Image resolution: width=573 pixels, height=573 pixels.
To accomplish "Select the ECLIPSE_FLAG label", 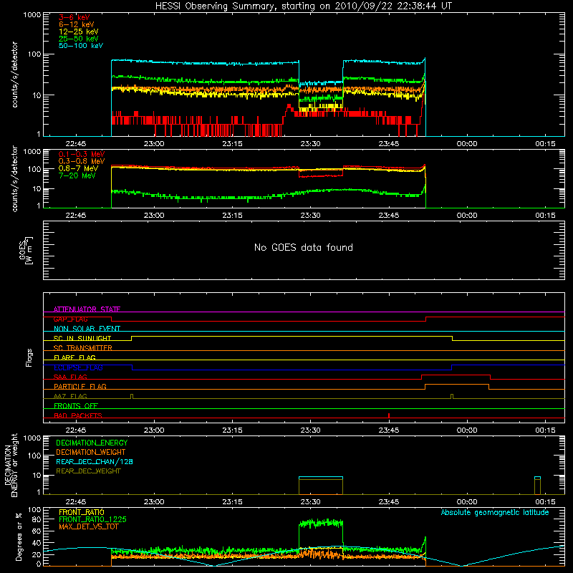I will [x=78, y=367].
